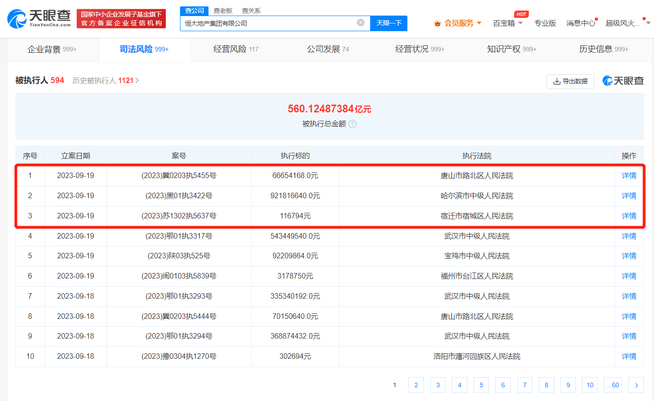Open 详情 for row 10 洛阳 court

pyautogui.click(x=629, y=356)
